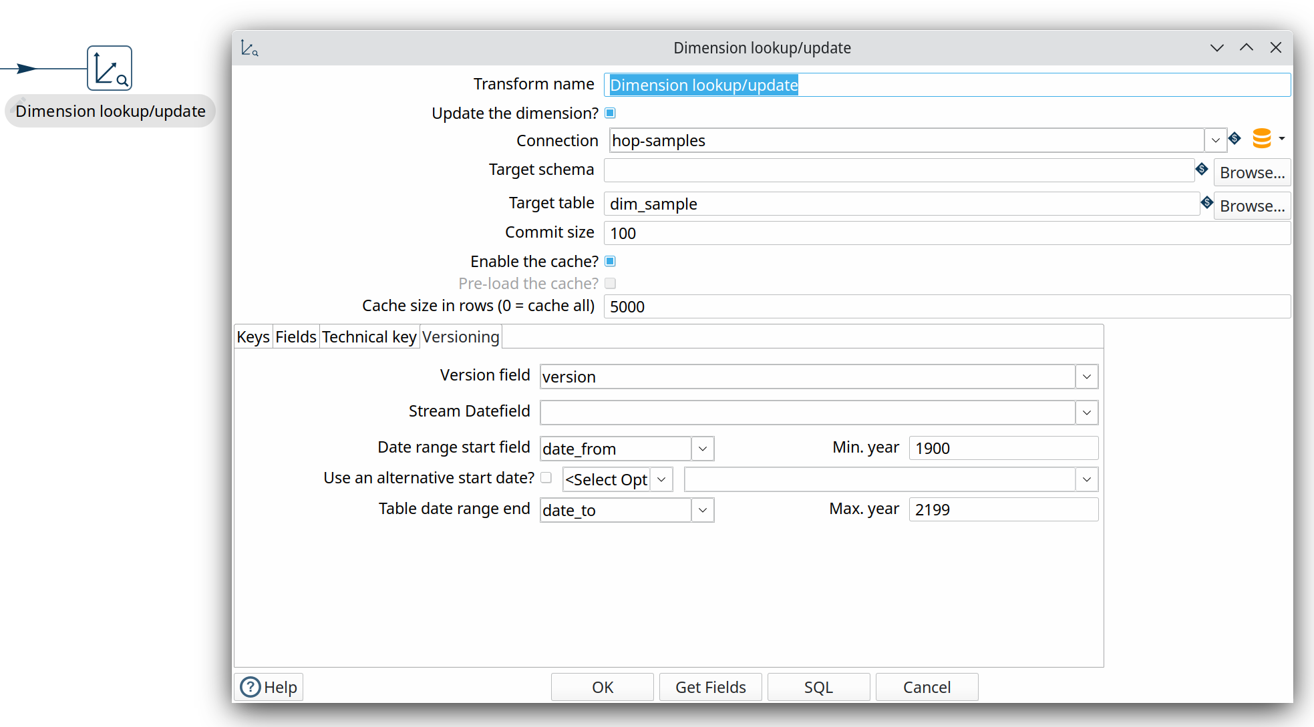Click the SQL button

click(818, 687)
